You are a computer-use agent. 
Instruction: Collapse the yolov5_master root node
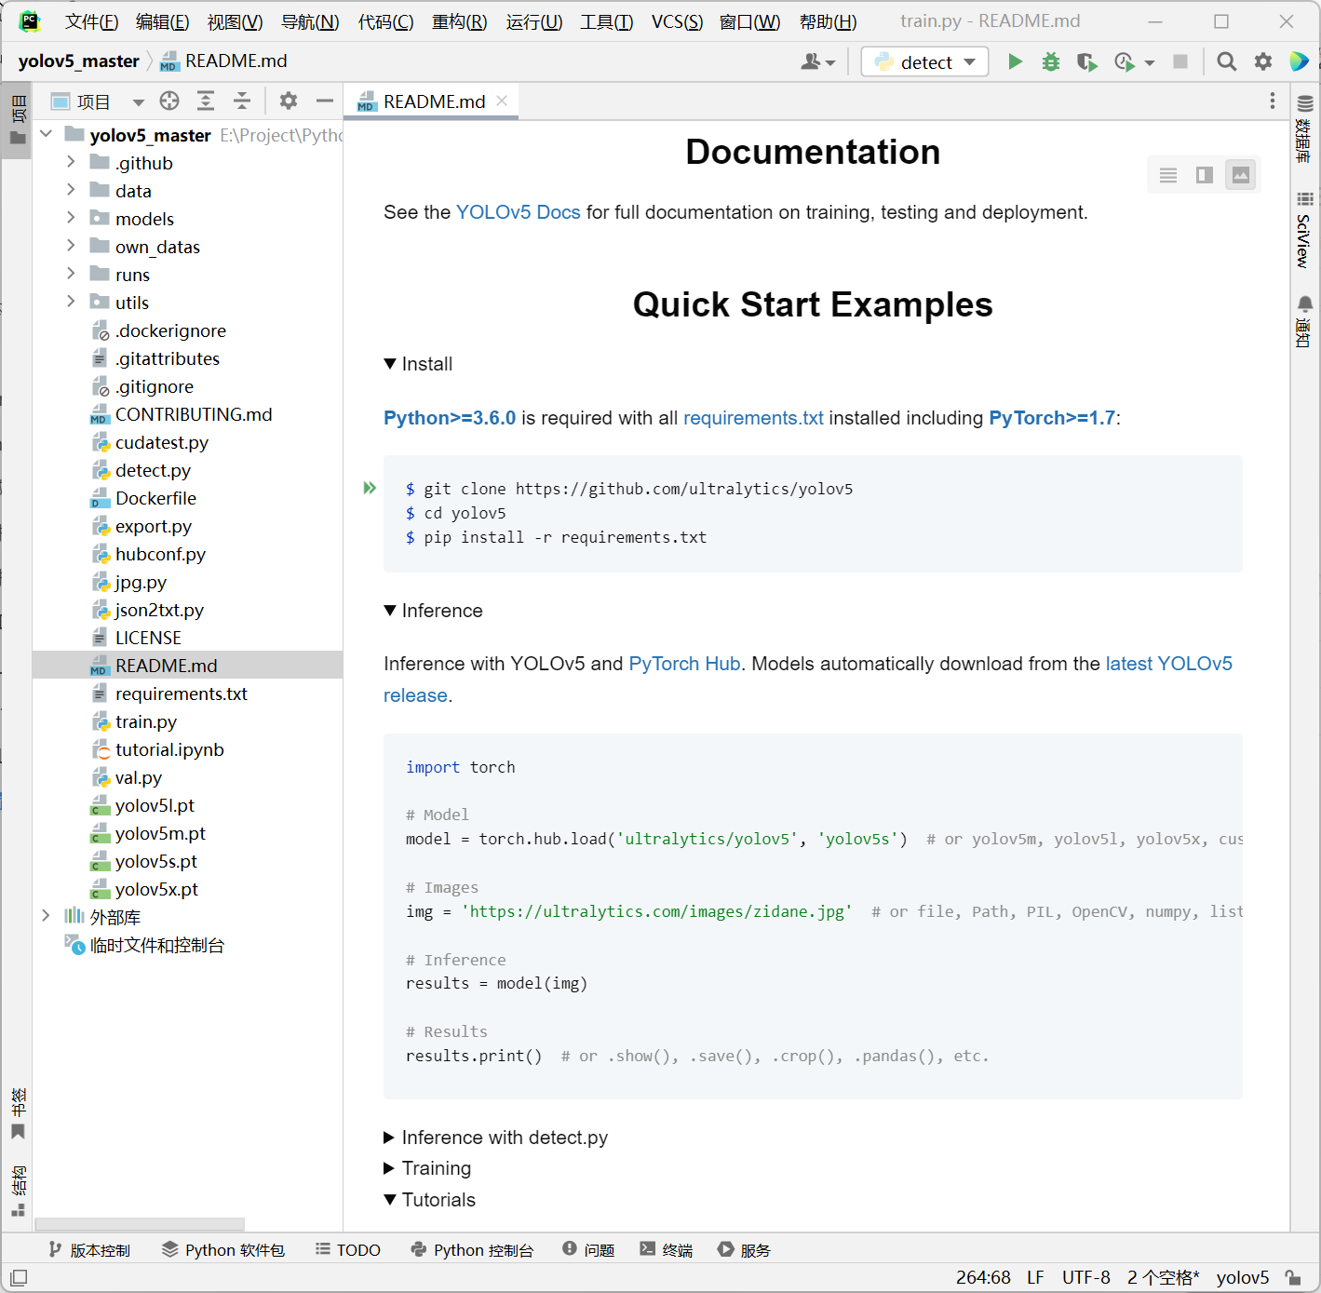[46, 134]
